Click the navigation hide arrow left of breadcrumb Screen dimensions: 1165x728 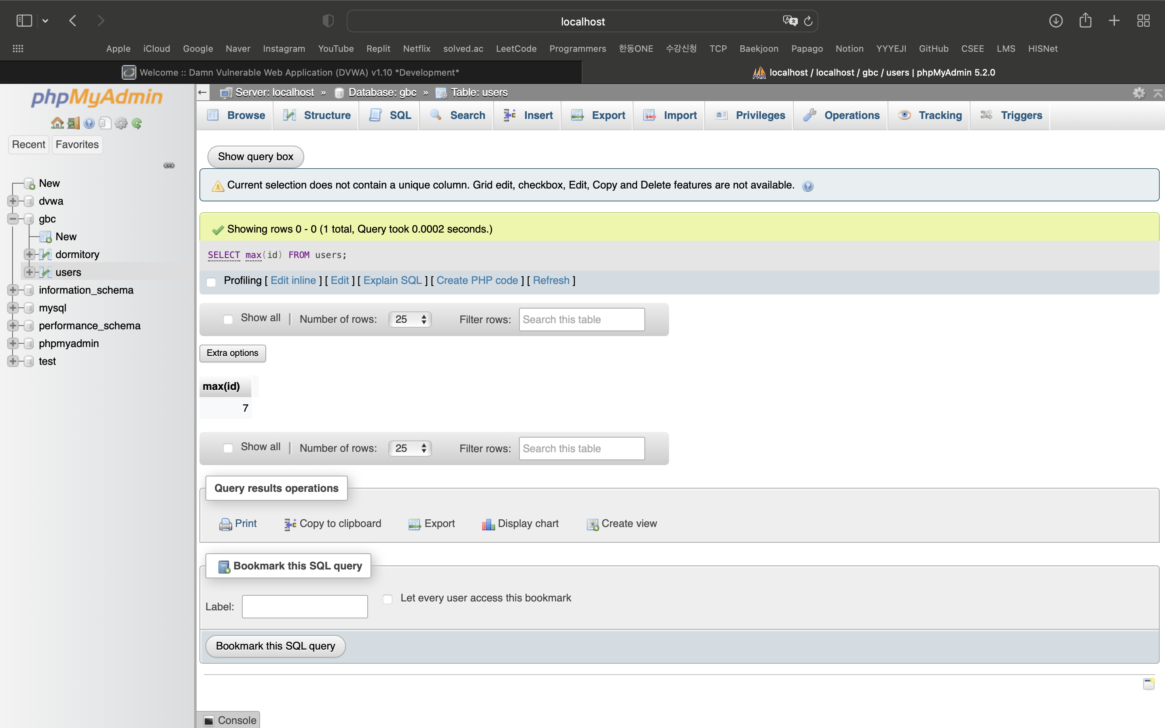(x=202, y=93)
